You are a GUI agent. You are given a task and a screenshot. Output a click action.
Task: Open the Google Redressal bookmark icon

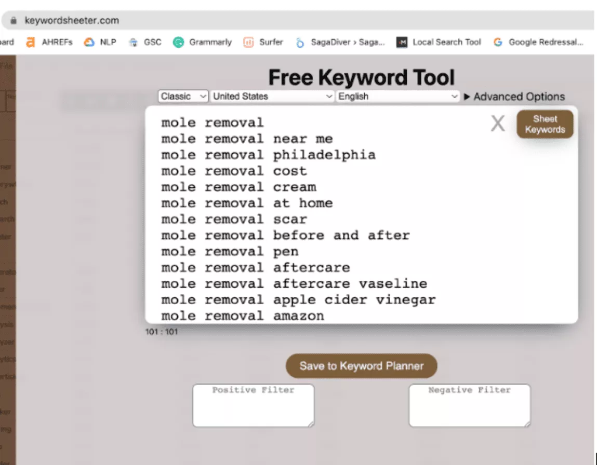(x=498, y=42)
